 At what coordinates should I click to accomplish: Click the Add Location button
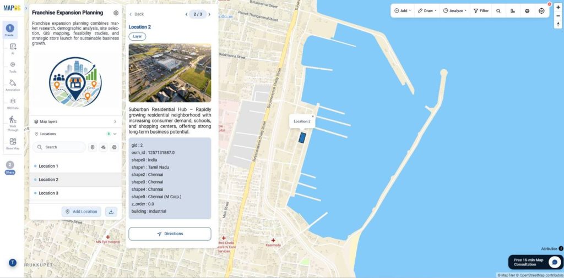click(x=82, y=212)
